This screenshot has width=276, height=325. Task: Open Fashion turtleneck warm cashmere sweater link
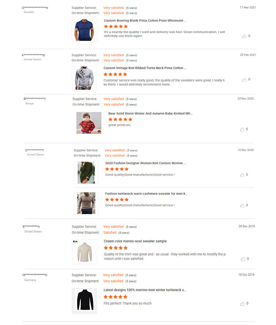tap(146, 194)
